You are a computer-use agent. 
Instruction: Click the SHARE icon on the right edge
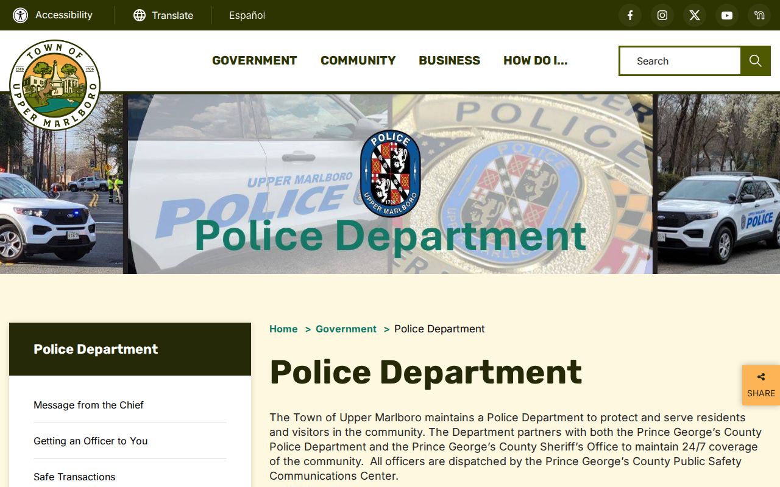point(761,385)
